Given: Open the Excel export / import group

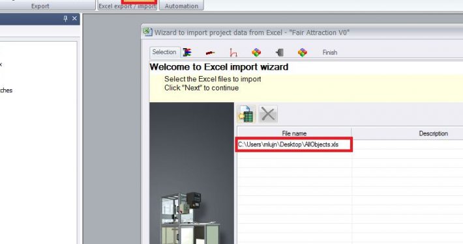Looking at the screenshot, I should [x=127, y=6].
